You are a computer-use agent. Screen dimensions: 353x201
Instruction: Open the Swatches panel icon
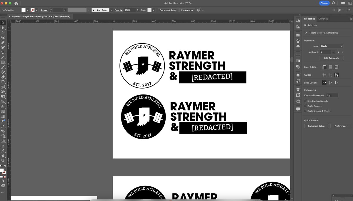(x=298, y=35)
